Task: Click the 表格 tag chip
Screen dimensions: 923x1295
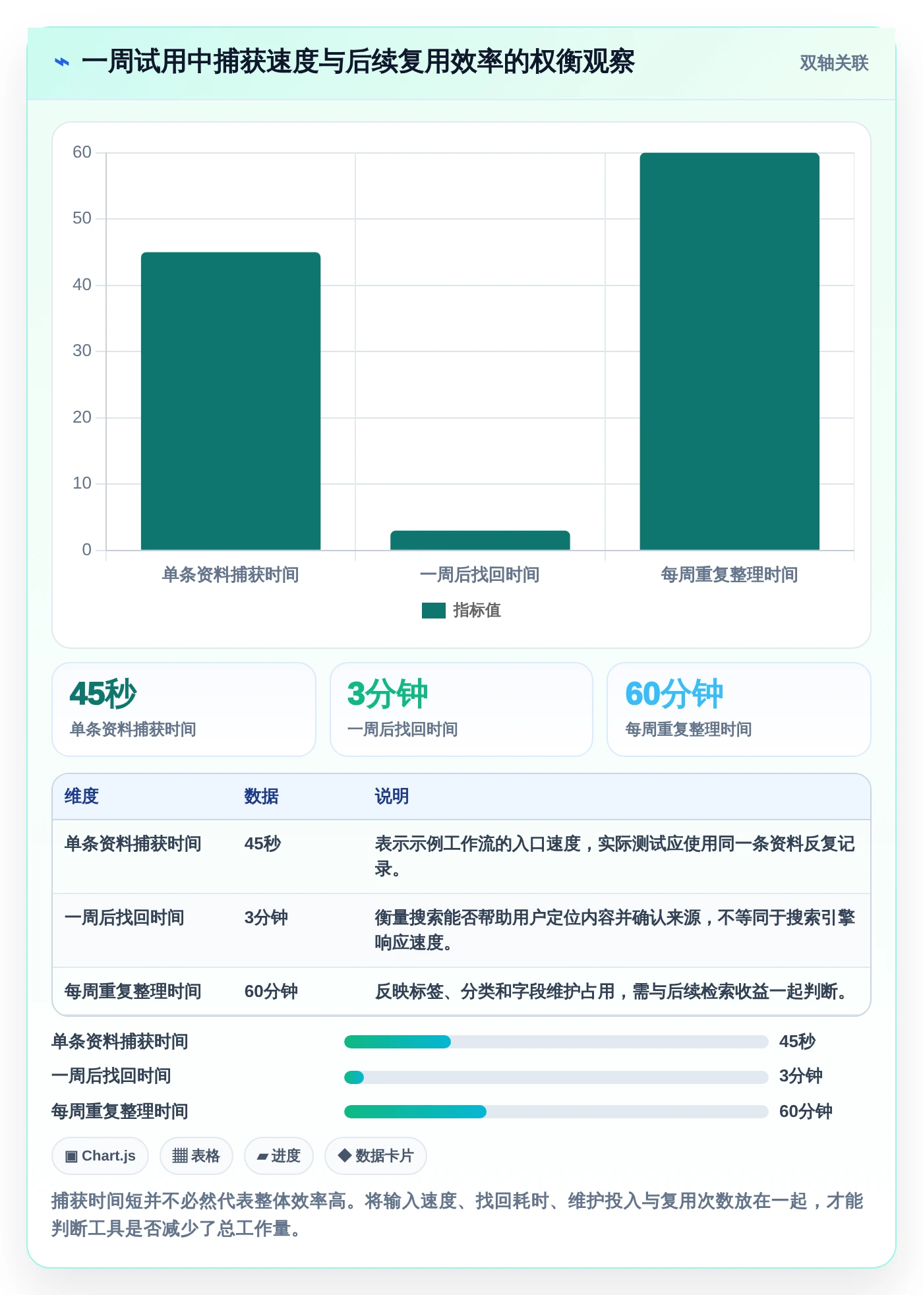Action: (196, 1156)
